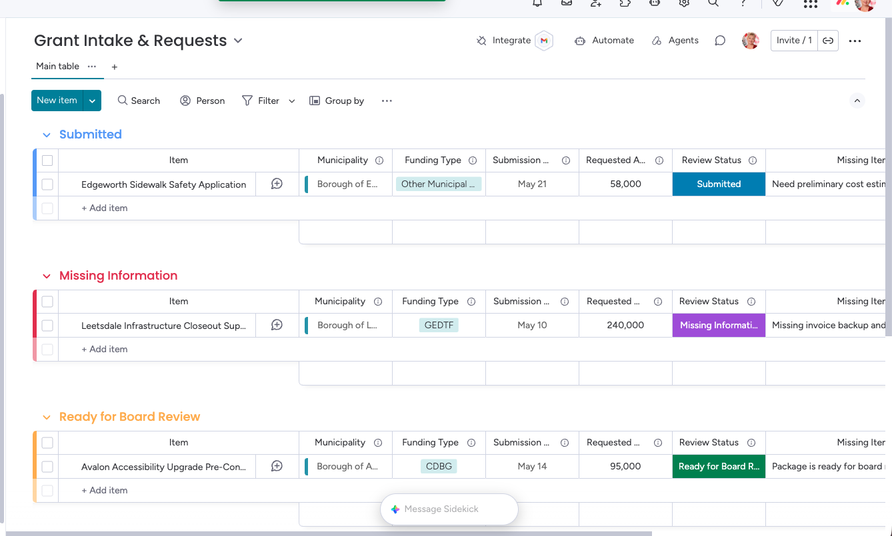Click the Gmail integration hexagon icon
The width and height of the screenshot is (892, 536).
(544, 41)
